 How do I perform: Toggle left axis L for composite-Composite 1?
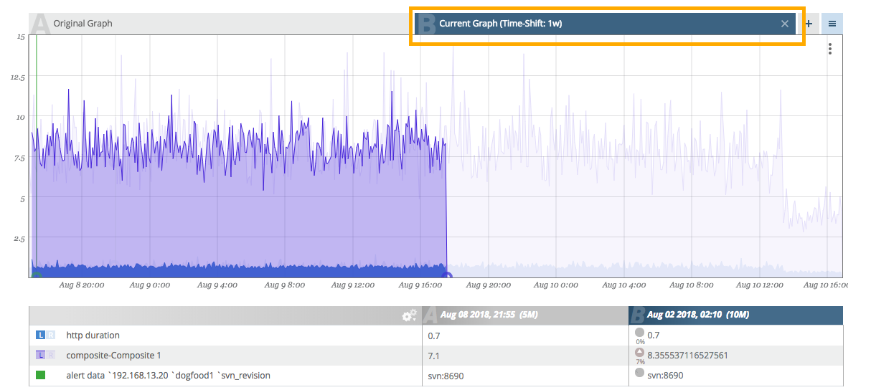click(41, 355)
